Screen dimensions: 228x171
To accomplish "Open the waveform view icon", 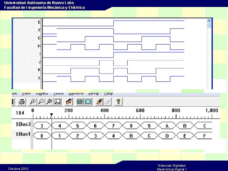I will (80, 102).
